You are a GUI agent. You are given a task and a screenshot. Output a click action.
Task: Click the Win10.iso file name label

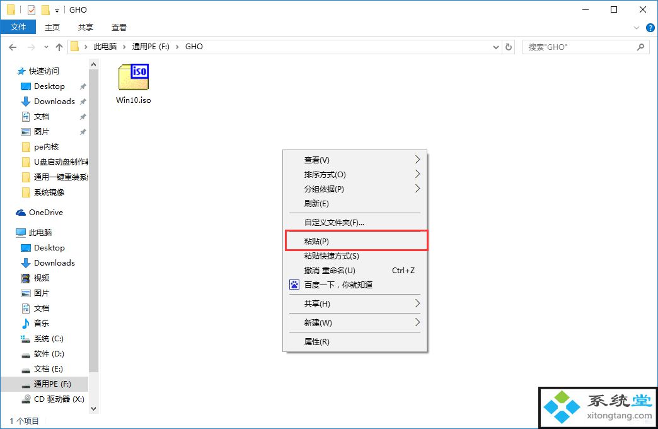pyautogui.click(x=134, y=100)
